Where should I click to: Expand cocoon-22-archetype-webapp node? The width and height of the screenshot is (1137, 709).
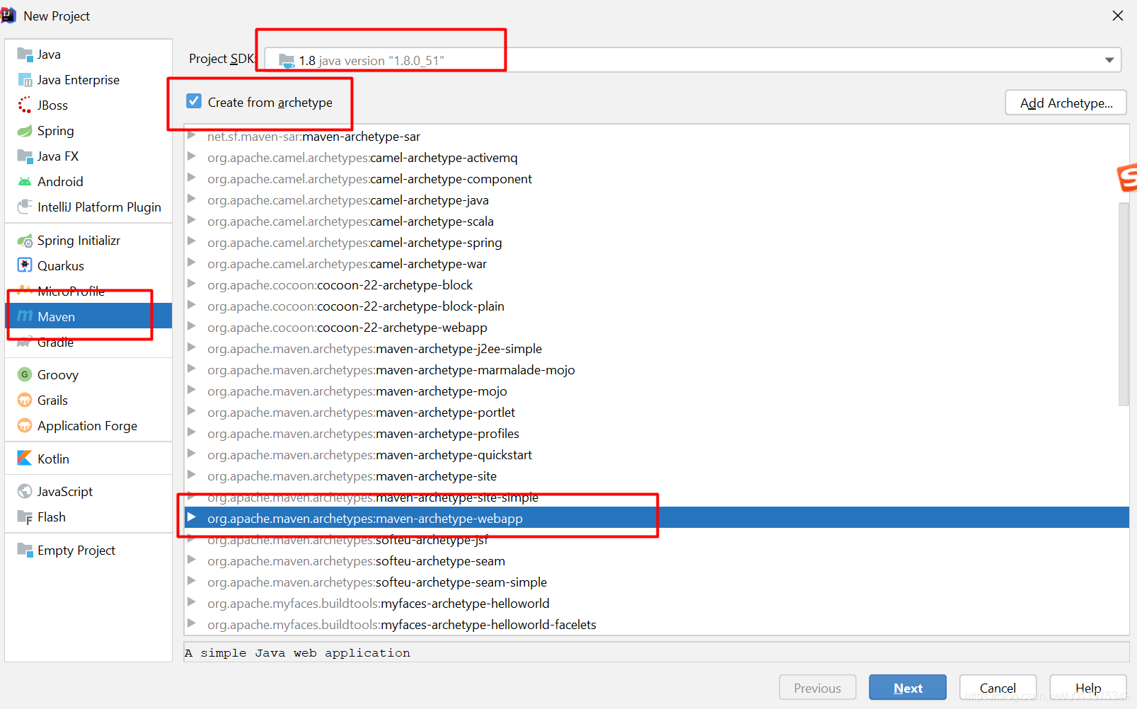point(192,327)
